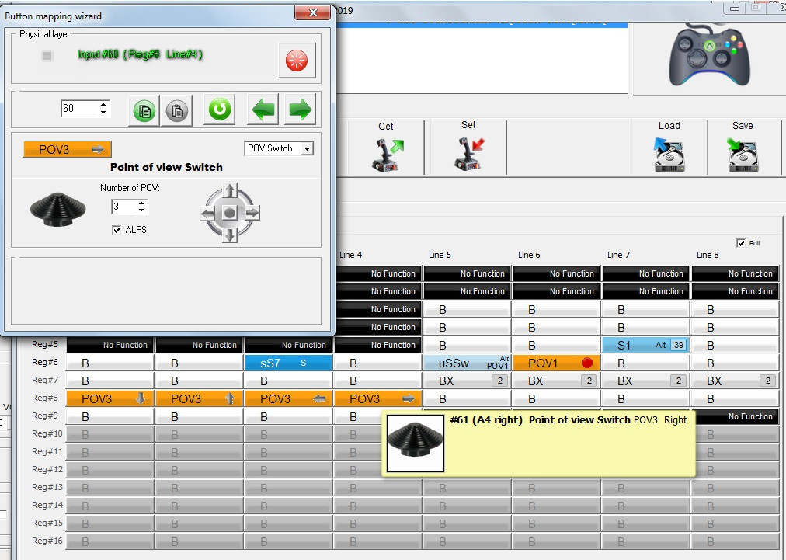The height and width of the screenshot is (560, 786).
Task: Open the POV Switch dropdown
Action: click(x=308, y=148)
